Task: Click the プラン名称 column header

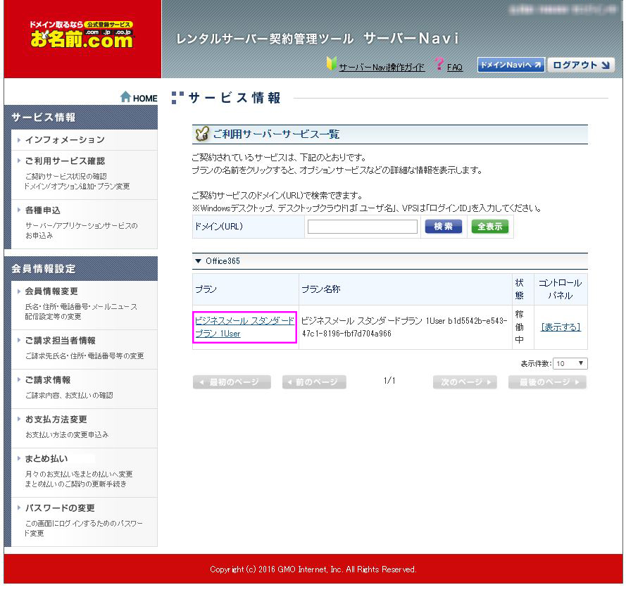Action: [405, 289]
